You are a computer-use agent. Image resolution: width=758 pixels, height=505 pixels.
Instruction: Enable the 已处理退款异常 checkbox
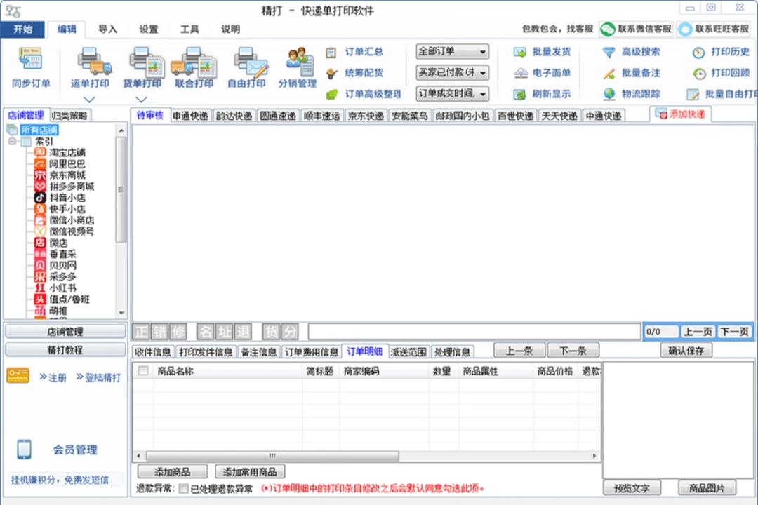(185, 489)
